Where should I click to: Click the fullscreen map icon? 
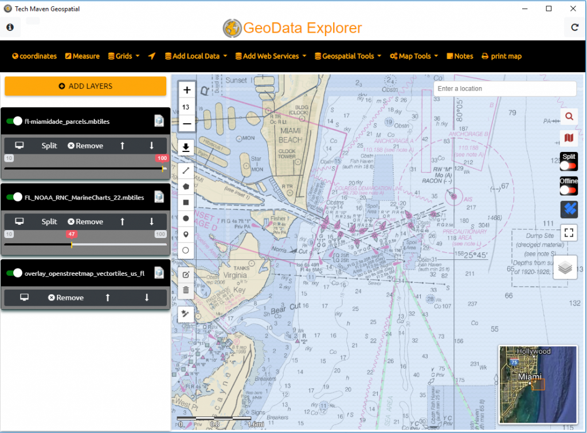coord(569,232)
